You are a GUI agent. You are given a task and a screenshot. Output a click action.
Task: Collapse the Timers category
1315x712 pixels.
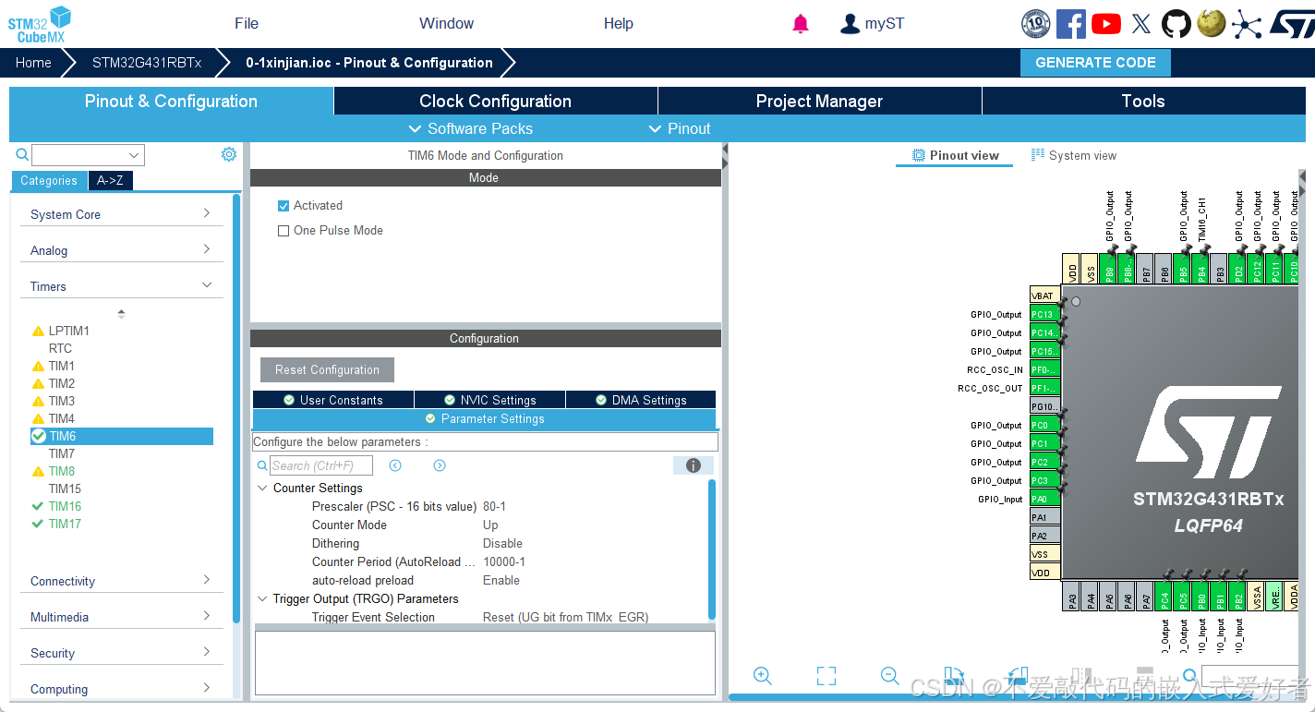(122, 286)
